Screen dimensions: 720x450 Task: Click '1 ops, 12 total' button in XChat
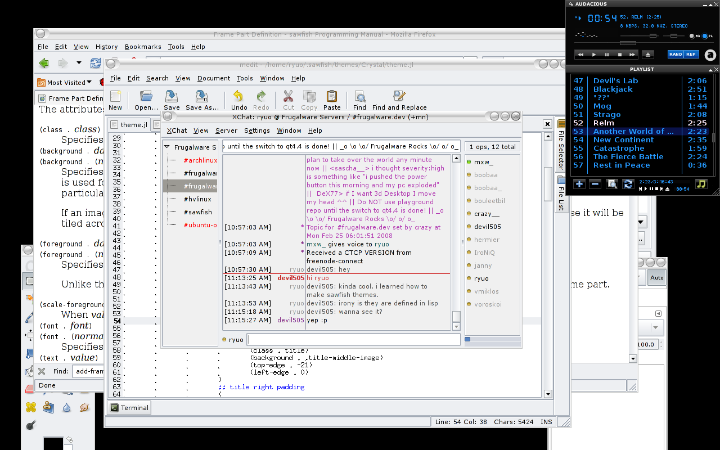(x=493, y=147)
